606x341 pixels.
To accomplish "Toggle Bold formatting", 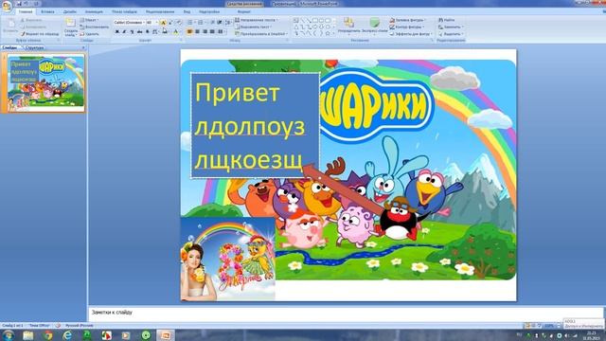I will pyautogui.click(x=116, y=31).
